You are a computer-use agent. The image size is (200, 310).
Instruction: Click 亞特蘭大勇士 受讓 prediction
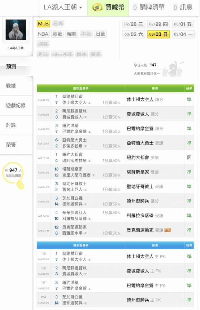(x=145, y=143)
